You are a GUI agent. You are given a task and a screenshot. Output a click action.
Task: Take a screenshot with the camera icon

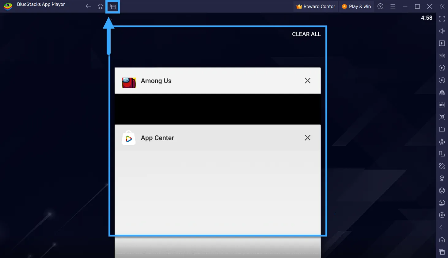coord(442,117)
